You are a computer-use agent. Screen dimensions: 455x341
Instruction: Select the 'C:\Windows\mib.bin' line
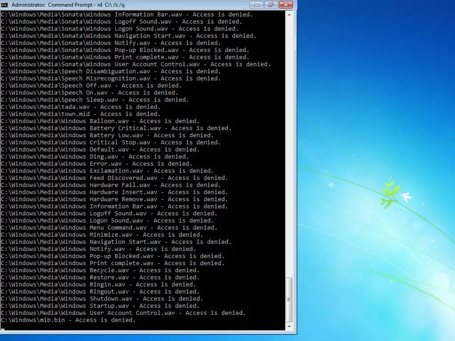(x=68, y=320)
